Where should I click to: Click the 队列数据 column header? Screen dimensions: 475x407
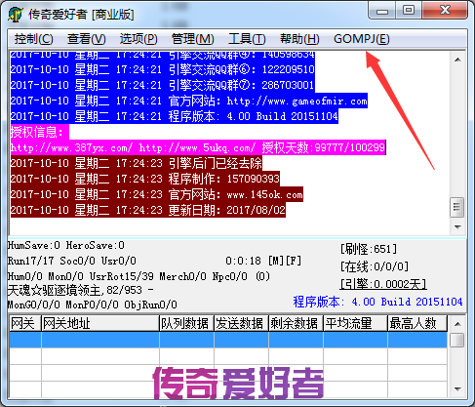click(186, 323)
